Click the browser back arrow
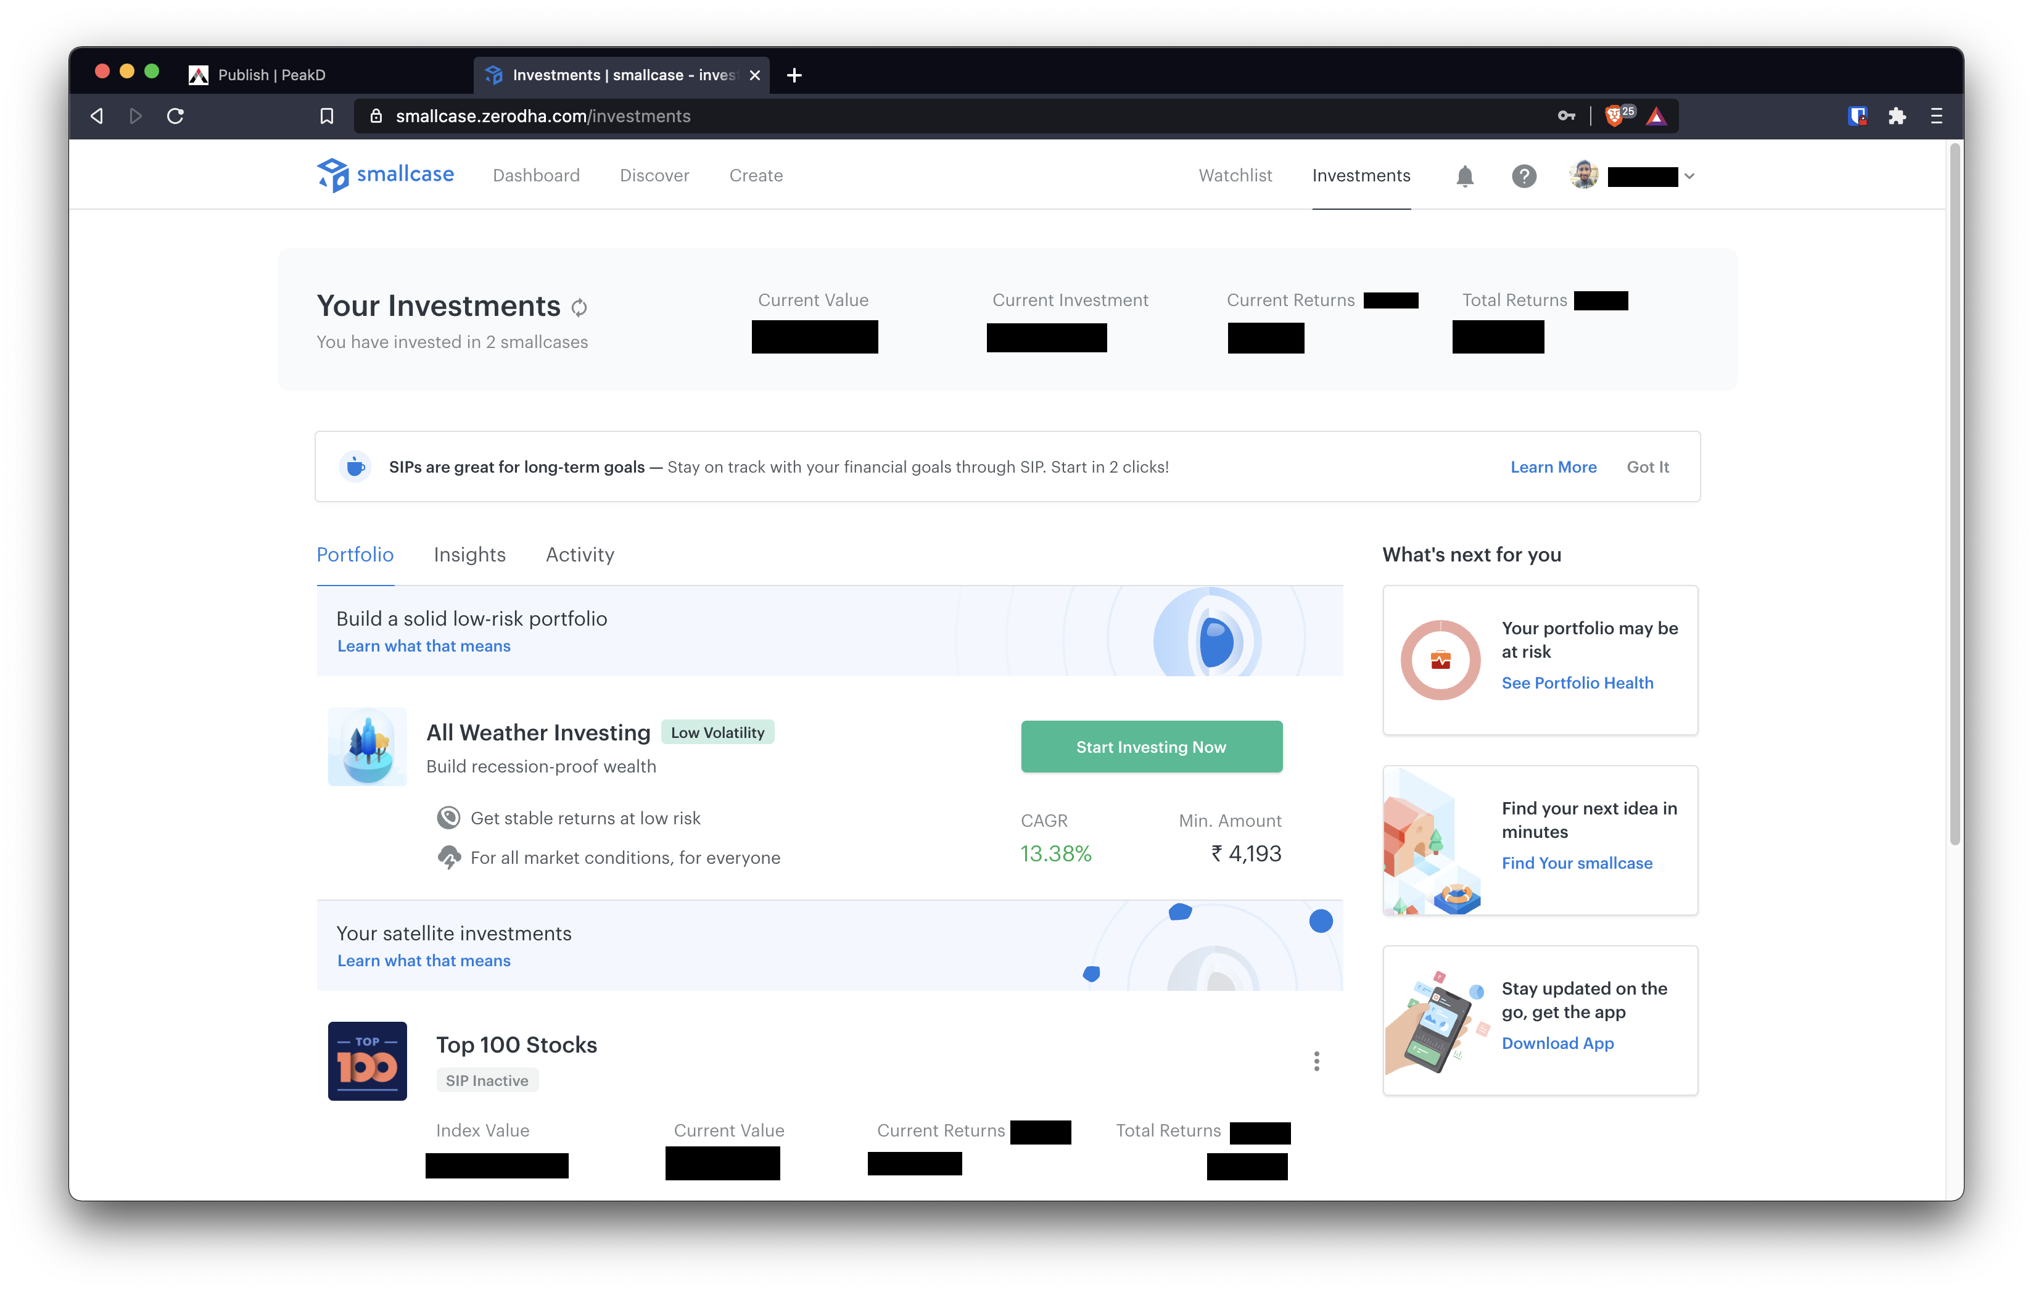Screen dimensions: 2033x1292 (97, 116)
